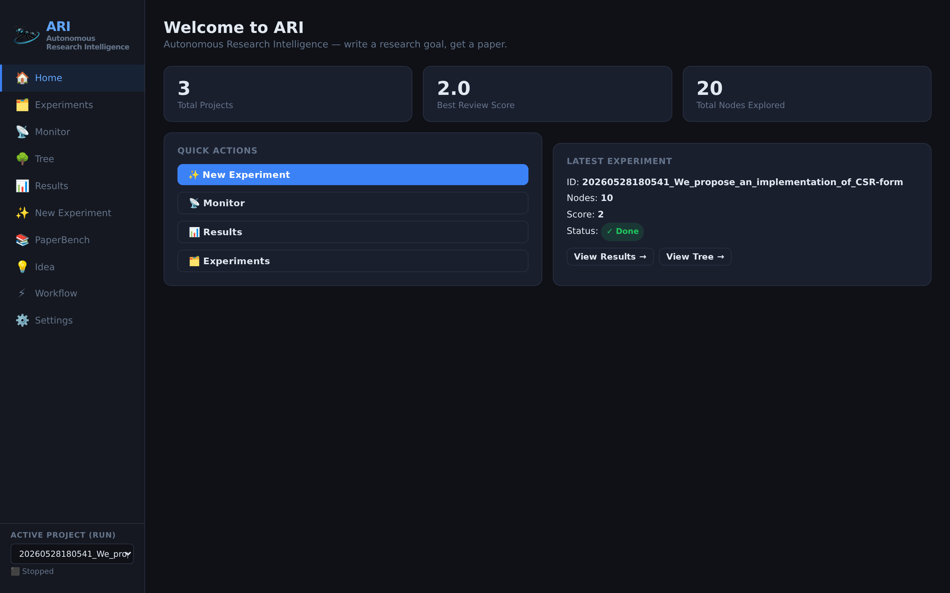This screenshot has height=593, width=950.
Task: Select the Tree icon in the sidebar
Action: point(22,159)
